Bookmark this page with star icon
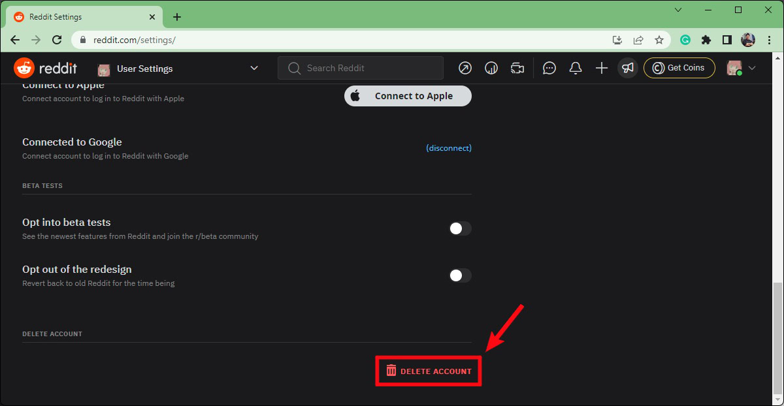 tap(659, 40)
